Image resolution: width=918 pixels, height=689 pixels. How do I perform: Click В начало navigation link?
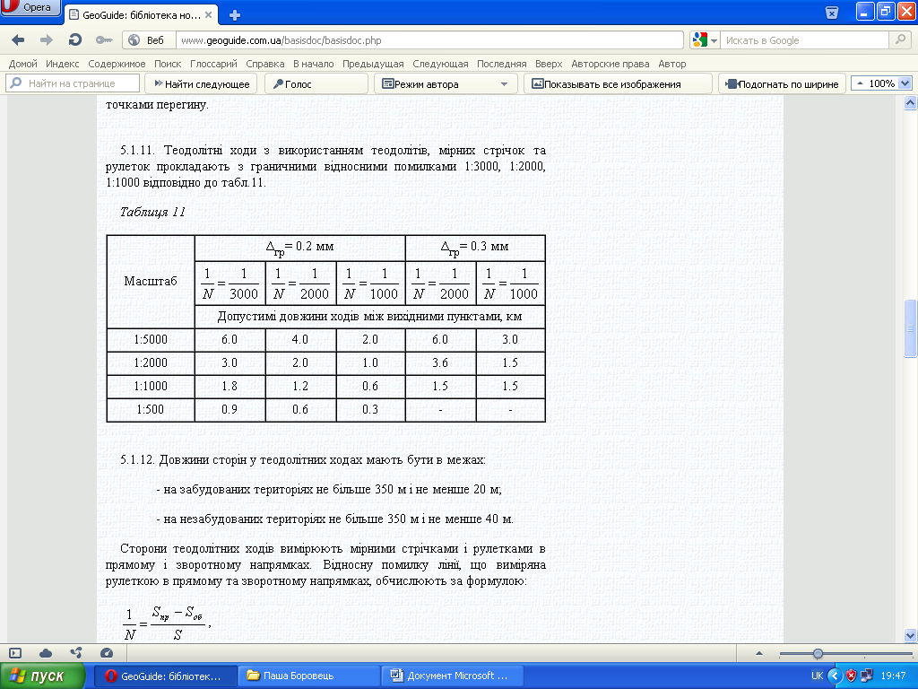click(313, 64)
